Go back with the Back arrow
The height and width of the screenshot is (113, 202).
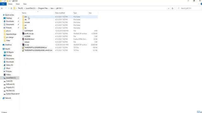2,8
